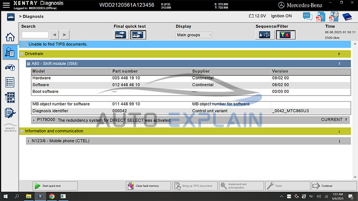This screenshot has width=358, height=201.
Task: Go to previous search result arrow
Action: pos(54,35)
